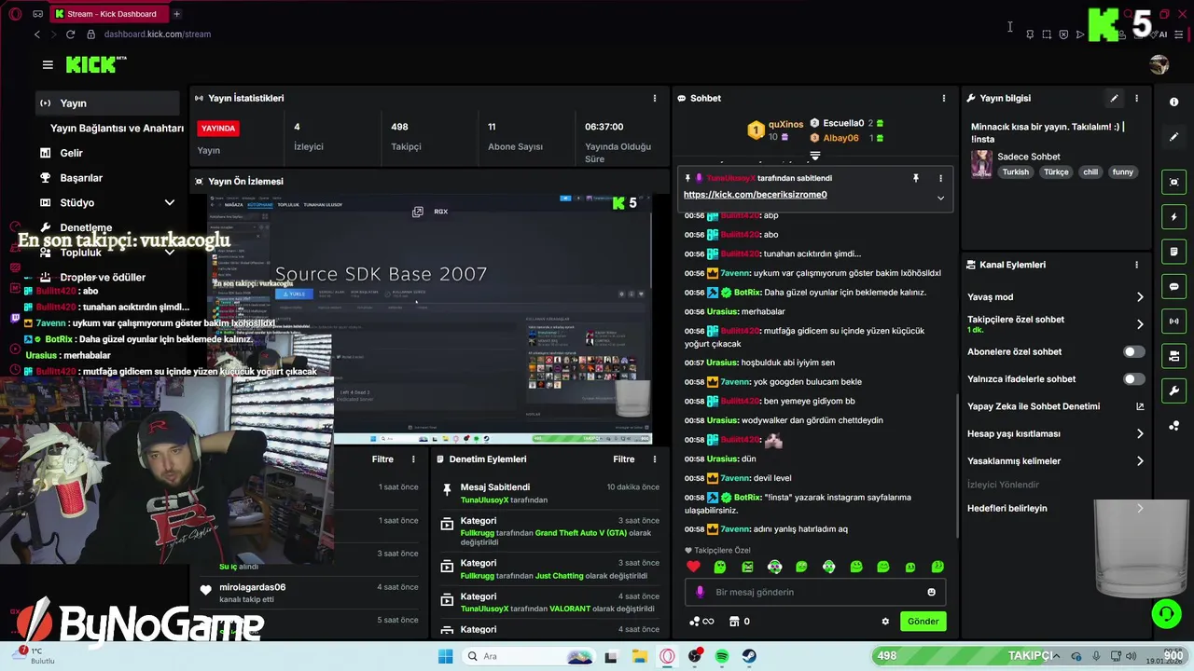Click the three-dots cluster icon in the right sidebar
Screen dimensions: 1194x671
(1174, 426)
